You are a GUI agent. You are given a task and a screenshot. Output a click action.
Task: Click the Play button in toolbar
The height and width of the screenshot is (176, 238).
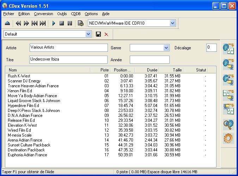pos(54,23)
